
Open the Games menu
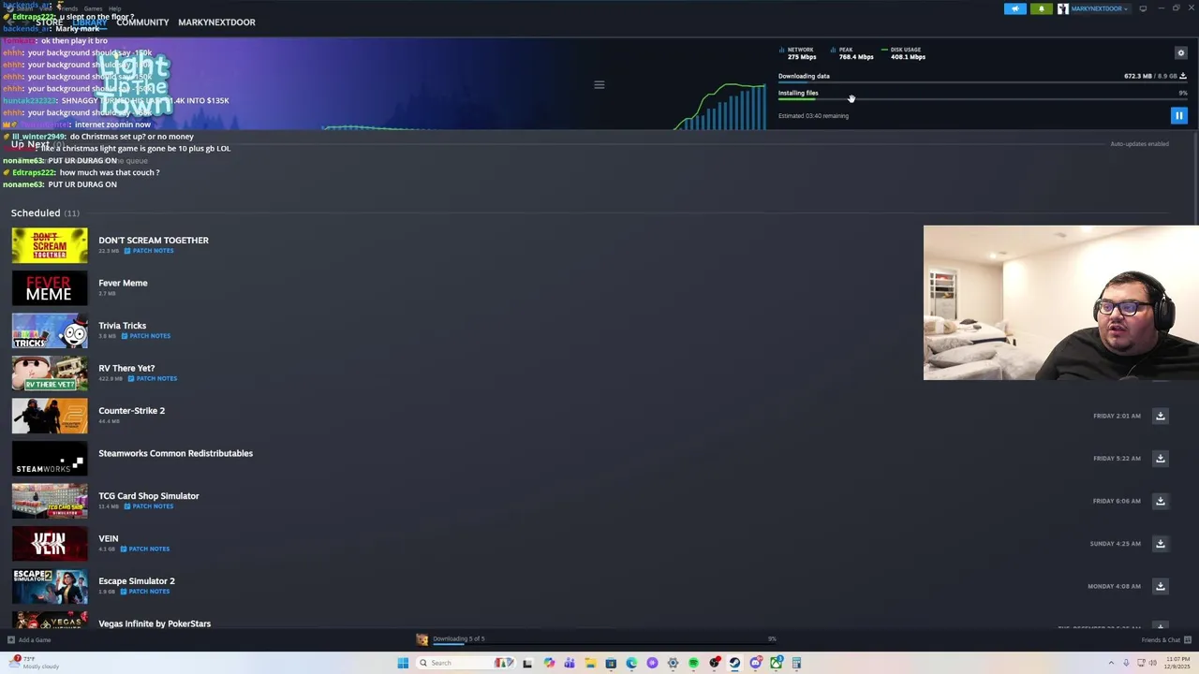tap(93, 8)
